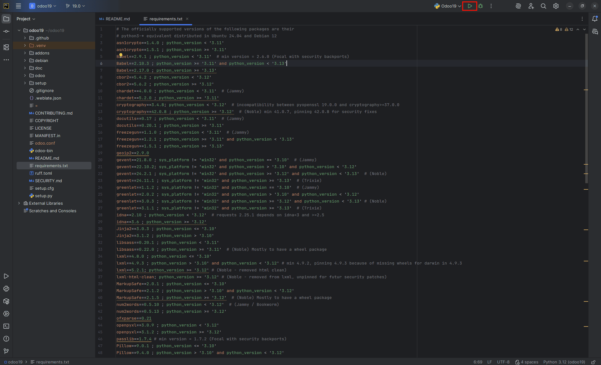Click the editor vertical scrollbar
This screenshot has width=601, height=365.
(586, 108)
